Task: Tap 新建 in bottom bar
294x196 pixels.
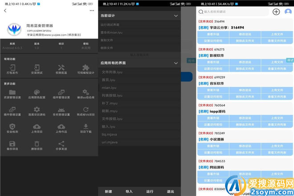Action: pos(108,192)
